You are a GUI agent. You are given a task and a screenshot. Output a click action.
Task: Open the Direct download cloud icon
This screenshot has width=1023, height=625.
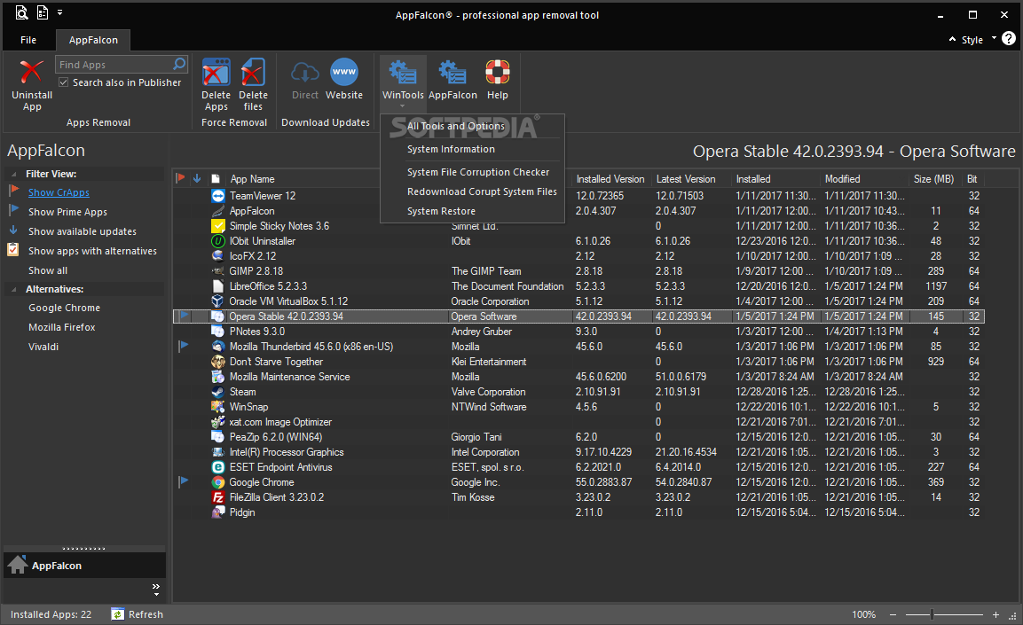point(304,73)
